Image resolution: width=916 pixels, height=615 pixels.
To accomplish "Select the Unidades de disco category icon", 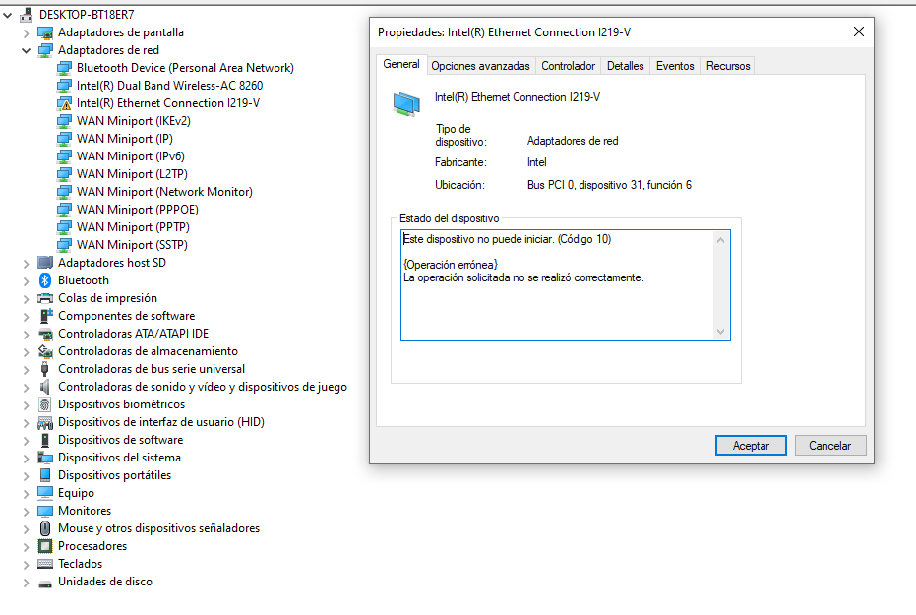I will [43, 582].
